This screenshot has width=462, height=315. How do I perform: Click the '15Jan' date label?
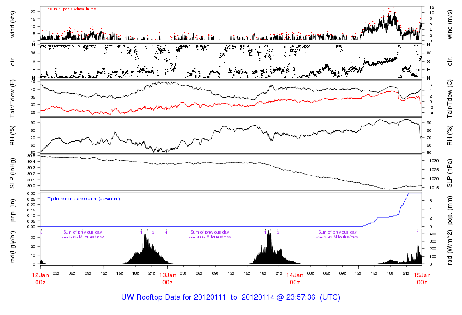coord(422,275)
